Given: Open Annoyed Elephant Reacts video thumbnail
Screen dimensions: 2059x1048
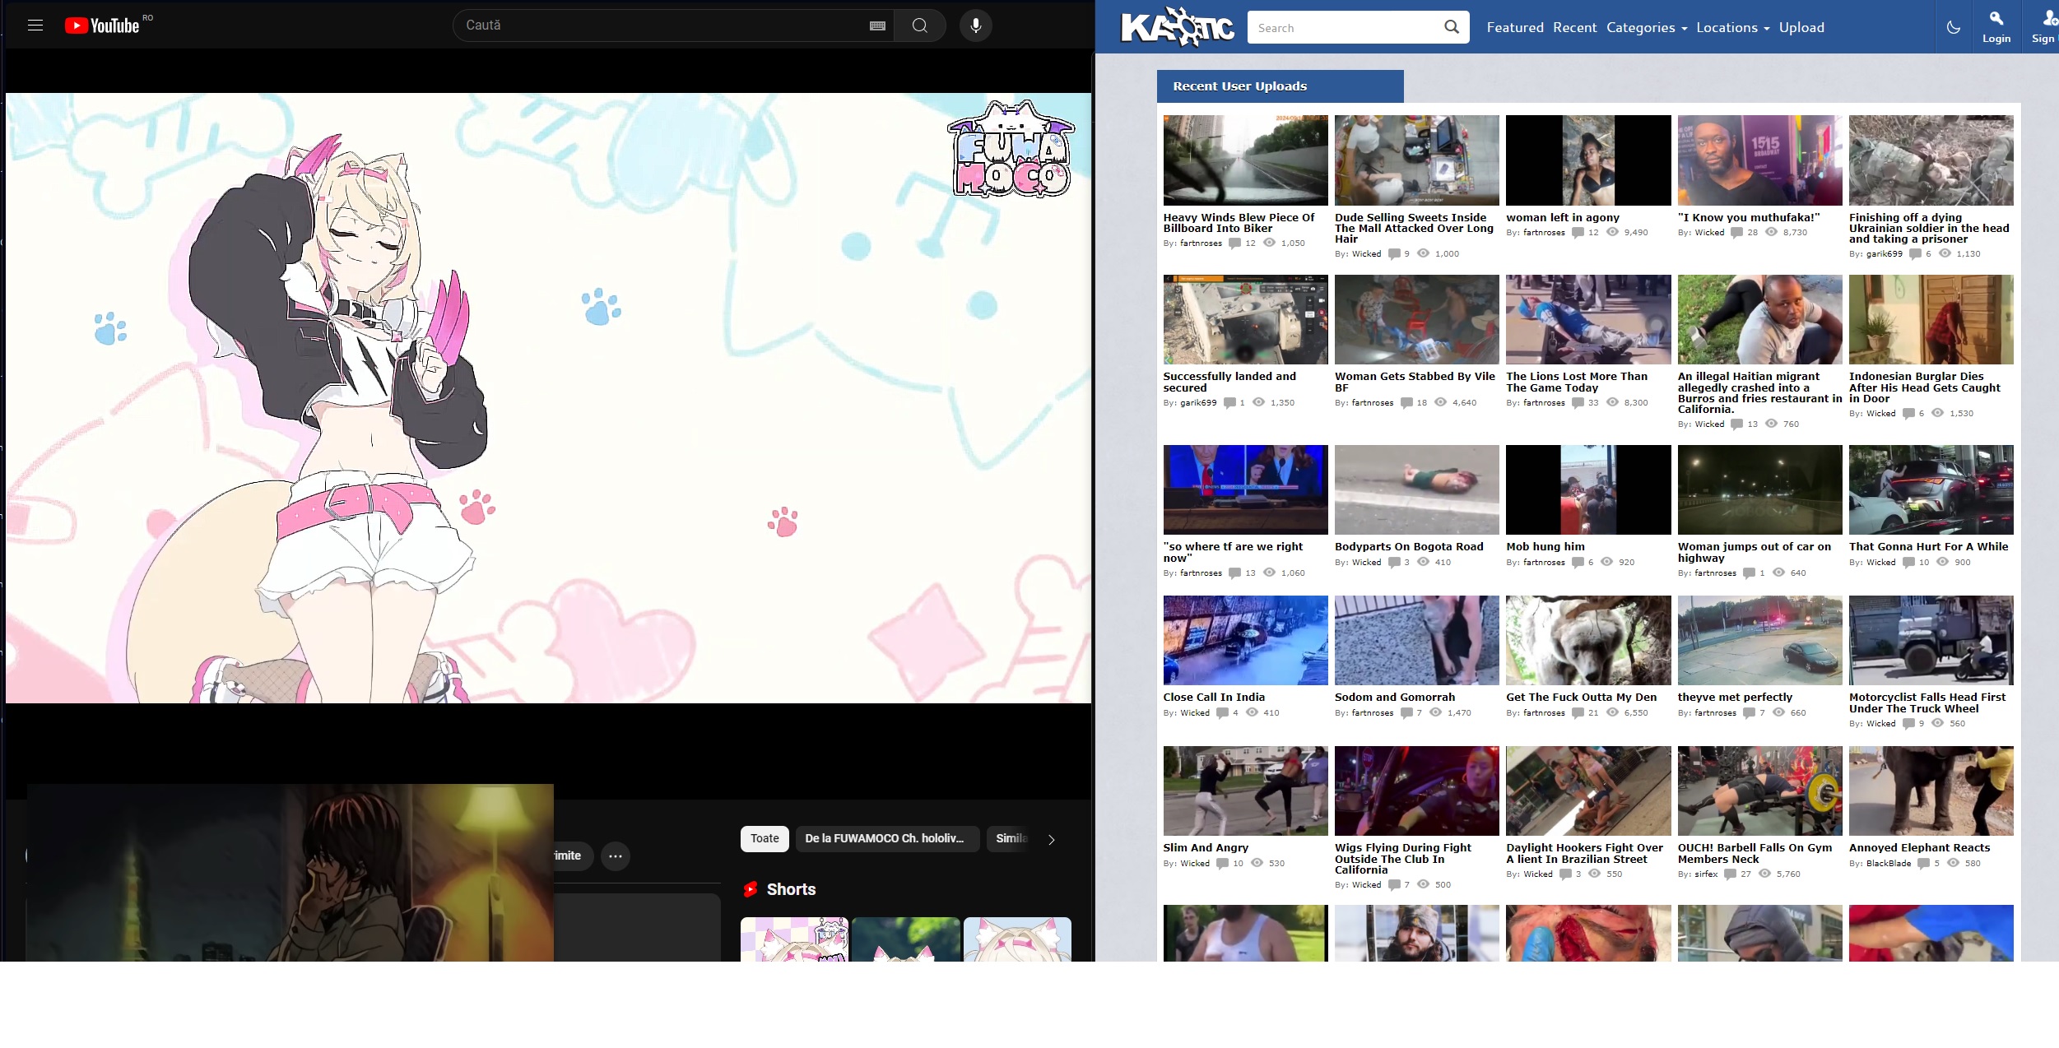Looking at the screenshot, I should (1931, 791).
